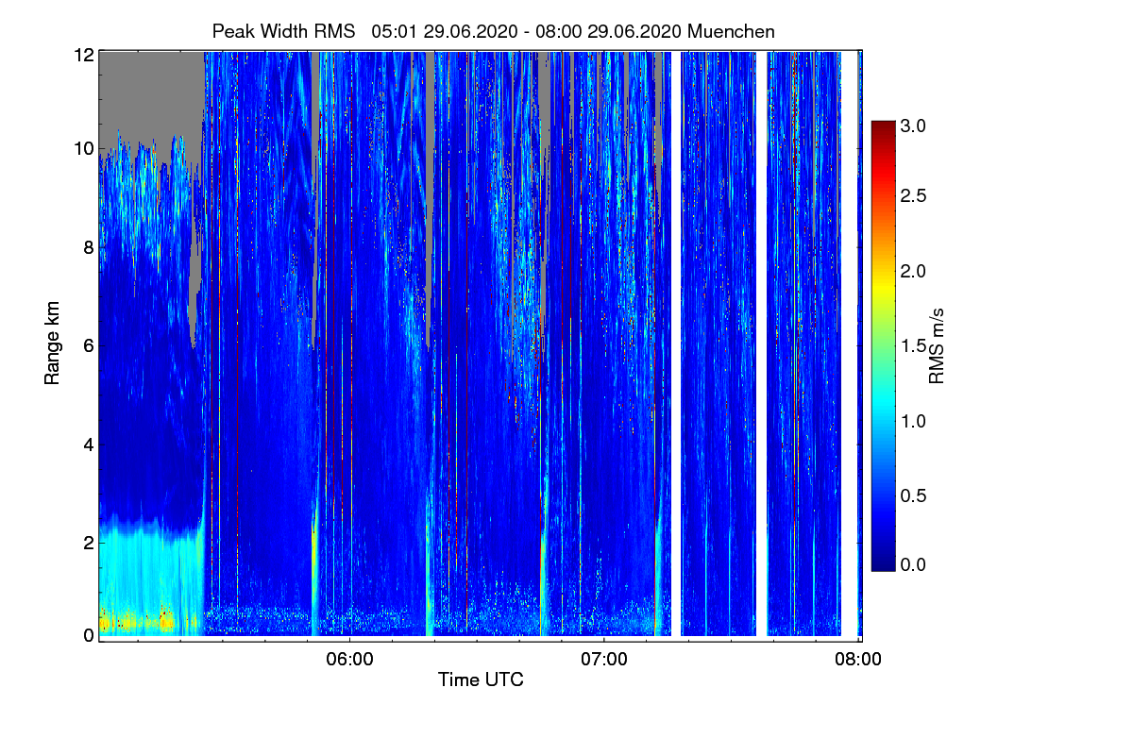Click the plot title Peak Width RMS
The image size is (1133, 755).
pos(283,31)
